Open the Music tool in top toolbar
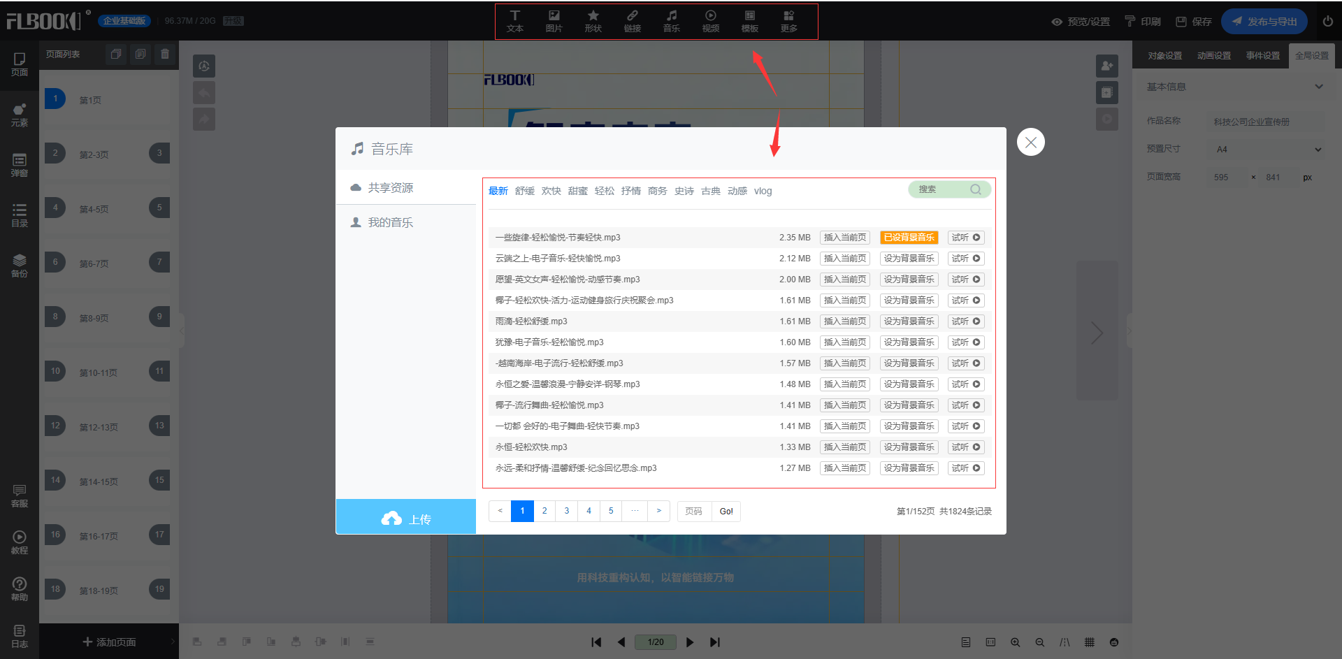The image size is (1342, 659). coord(671,21)
